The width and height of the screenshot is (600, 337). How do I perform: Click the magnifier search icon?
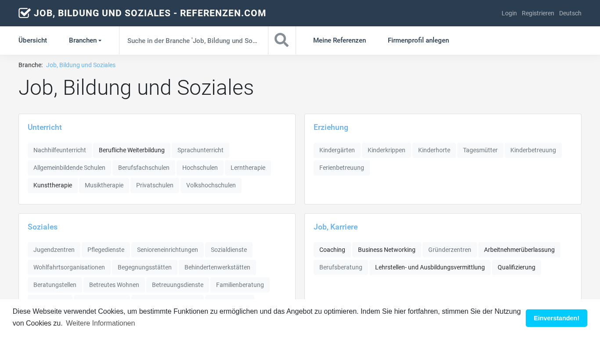tap(282, 40)
